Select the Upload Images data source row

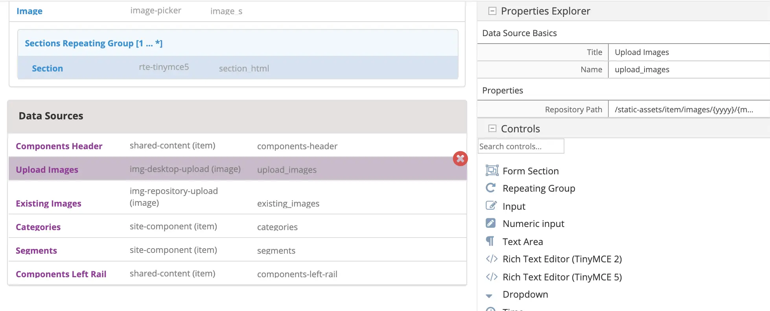238,169
